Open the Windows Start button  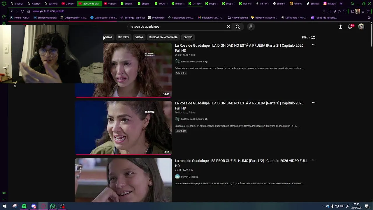click(4, 206)
